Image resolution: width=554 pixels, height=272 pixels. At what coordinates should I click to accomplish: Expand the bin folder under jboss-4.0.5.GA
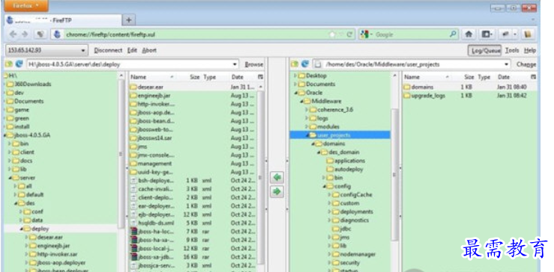[x=10, y=143]
